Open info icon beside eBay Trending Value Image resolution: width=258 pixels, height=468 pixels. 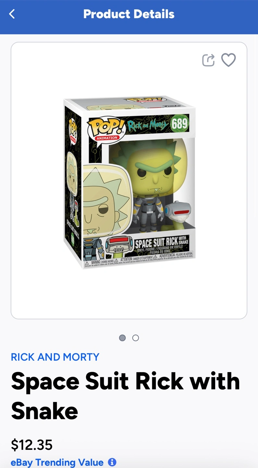[x=112, y=462]
